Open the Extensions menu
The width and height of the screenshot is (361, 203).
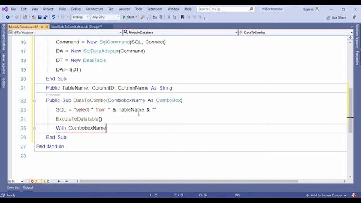155,9
